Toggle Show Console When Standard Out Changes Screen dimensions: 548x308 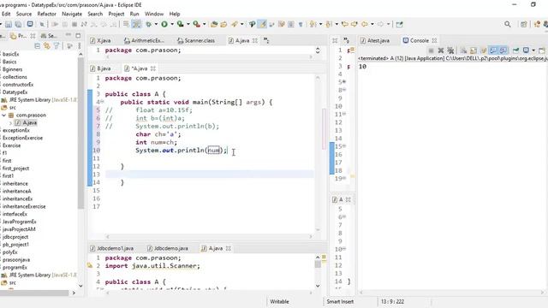click(493, 50)
